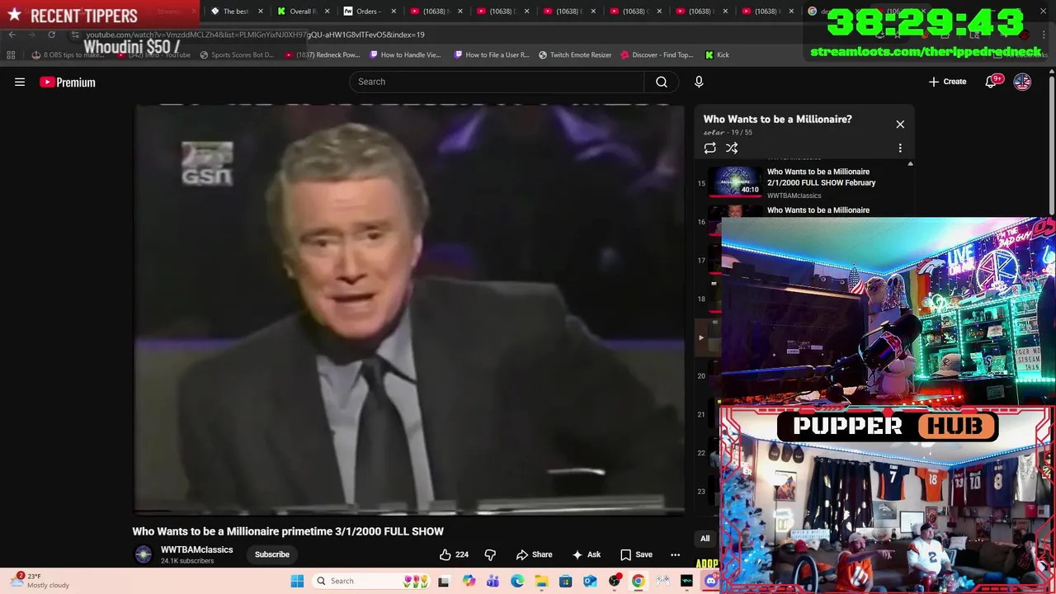
Task: Open the Ask AI button
Action: coord(586,554)
